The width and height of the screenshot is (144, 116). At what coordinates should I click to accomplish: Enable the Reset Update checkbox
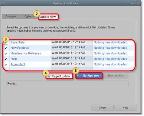tap(49, 76)
